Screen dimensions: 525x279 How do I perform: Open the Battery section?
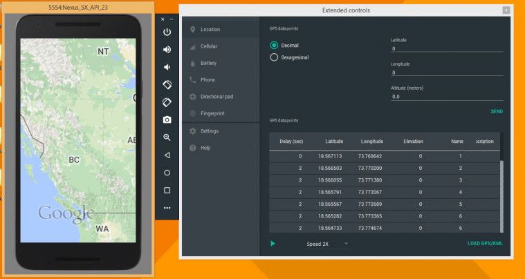click(x=221, y=63)
